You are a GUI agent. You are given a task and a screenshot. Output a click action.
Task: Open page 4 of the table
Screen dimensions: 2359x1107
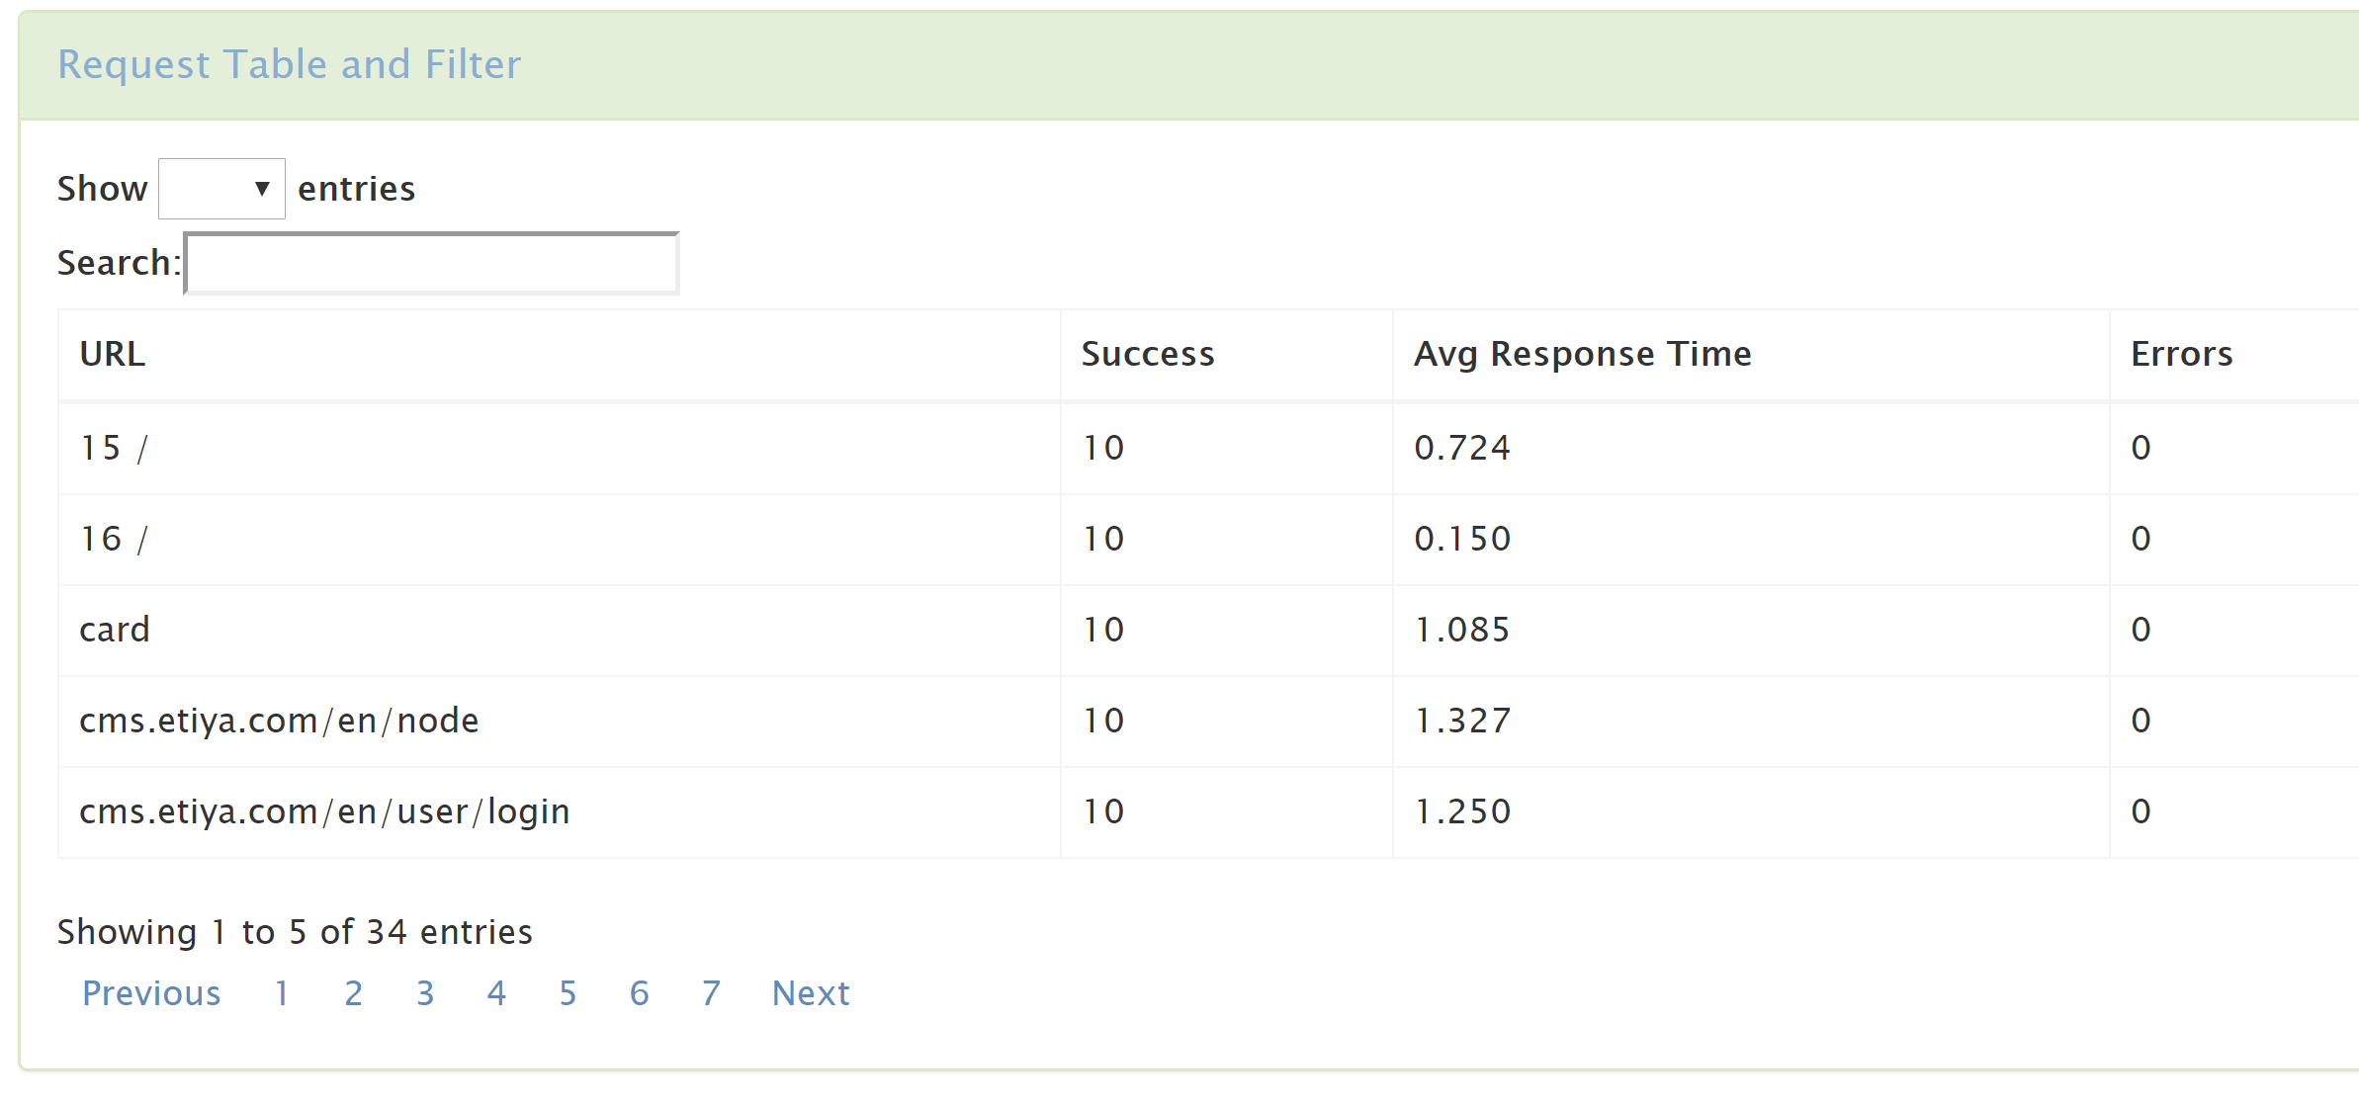496,993
